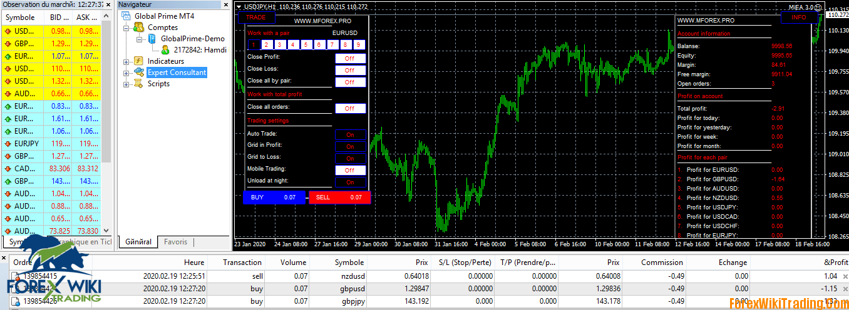Click the ASK column header

[86, 17]
